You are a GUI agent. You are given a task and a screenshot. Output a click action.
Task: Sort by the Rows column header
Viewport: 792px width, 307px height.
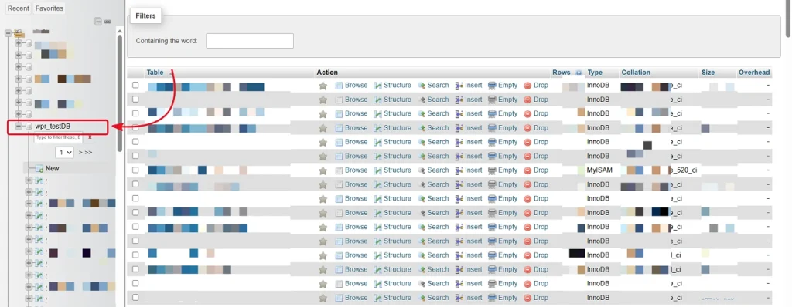click(562, 73)
